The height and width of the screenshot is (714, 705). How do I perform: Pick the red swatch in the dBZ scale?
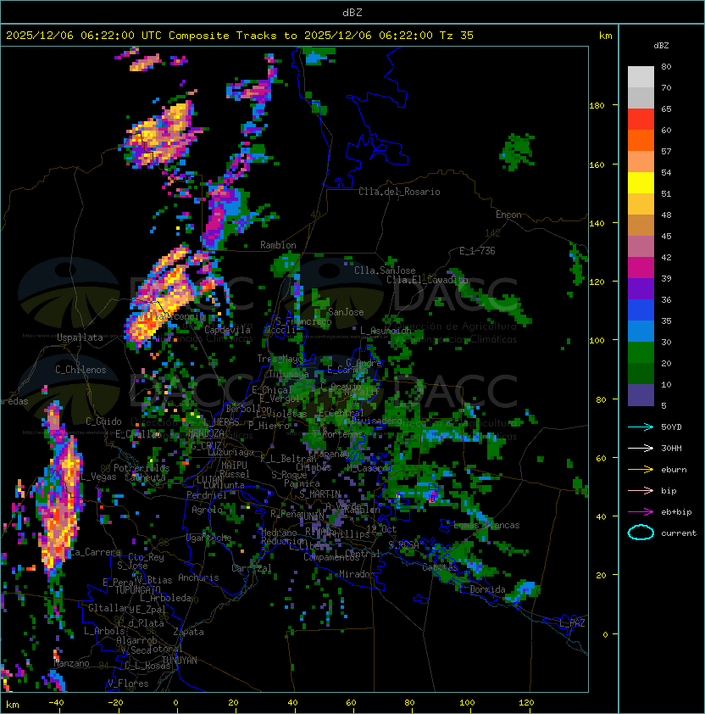point(641,120)
